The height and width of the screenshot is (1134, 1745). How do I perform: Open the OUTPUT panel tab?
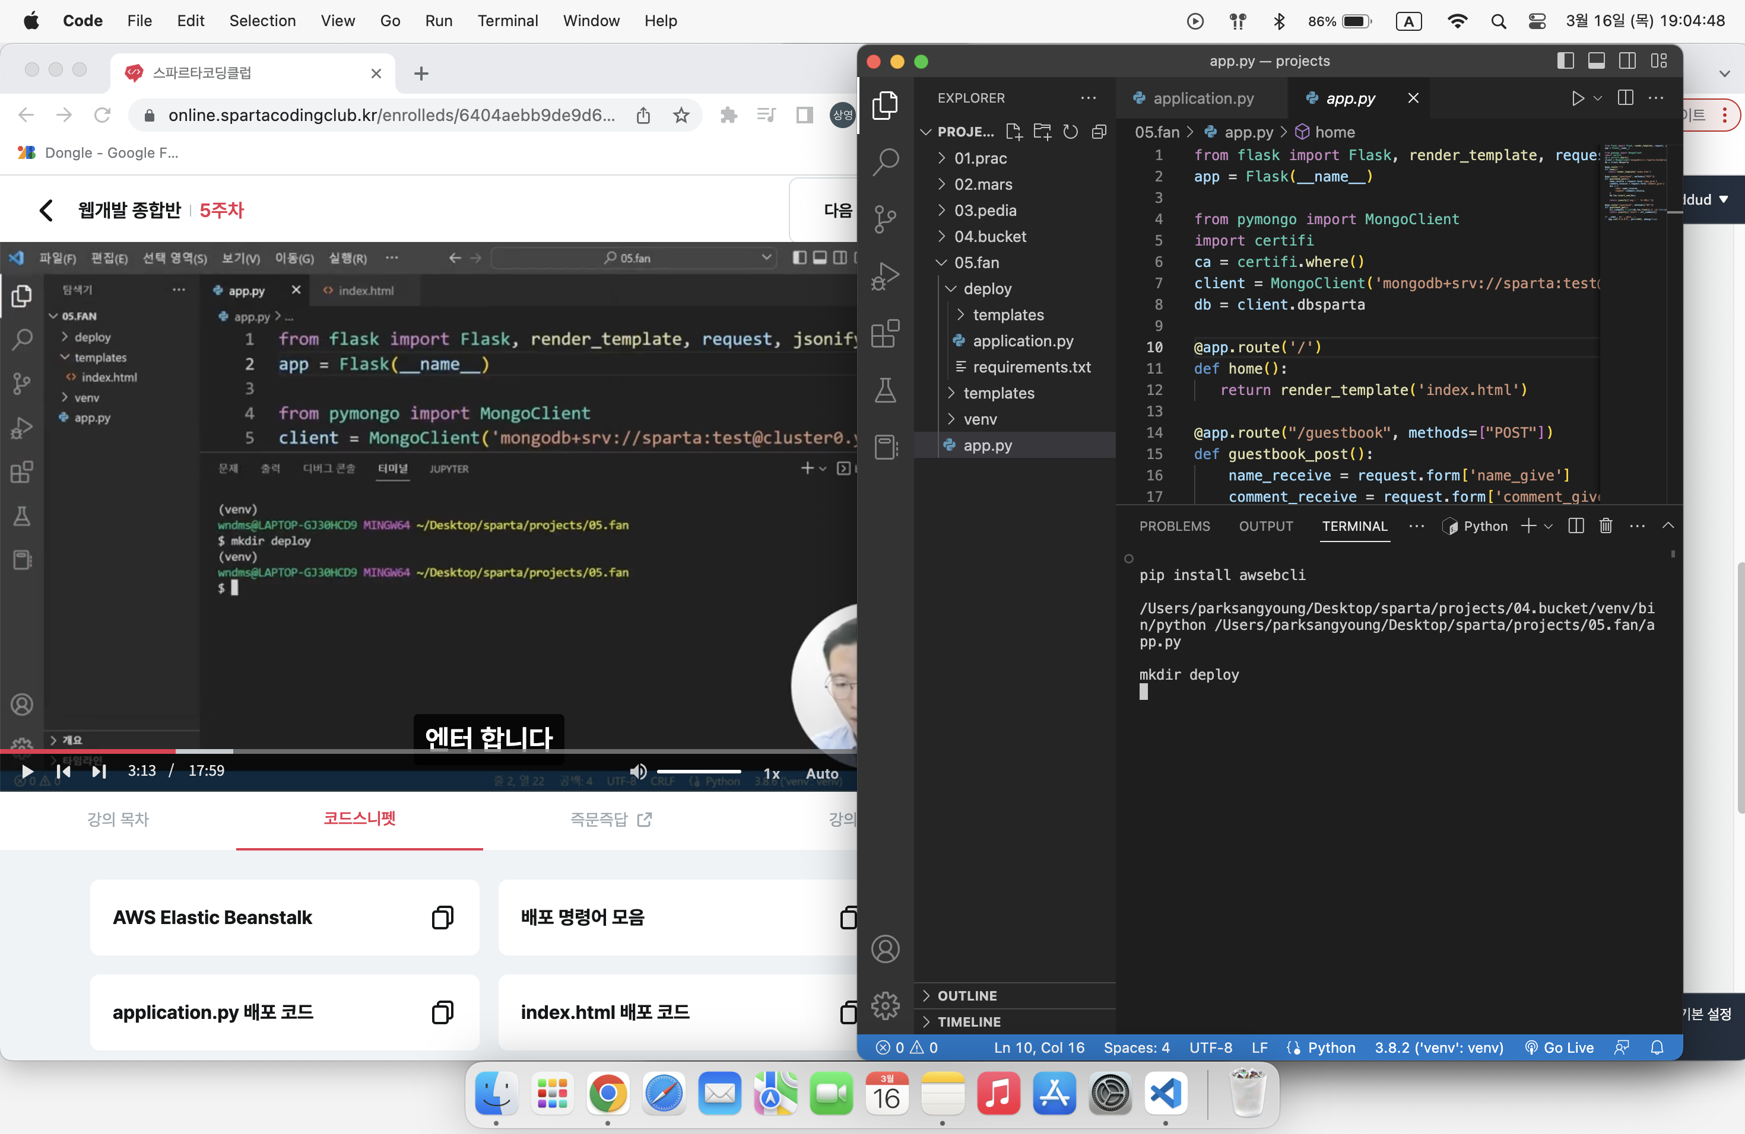[1265, 526]
